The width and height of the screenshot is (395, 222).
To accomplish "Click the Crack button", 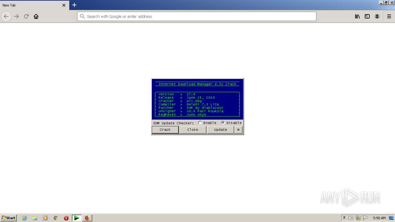I will pyautogui.click(x=165, y=130).
